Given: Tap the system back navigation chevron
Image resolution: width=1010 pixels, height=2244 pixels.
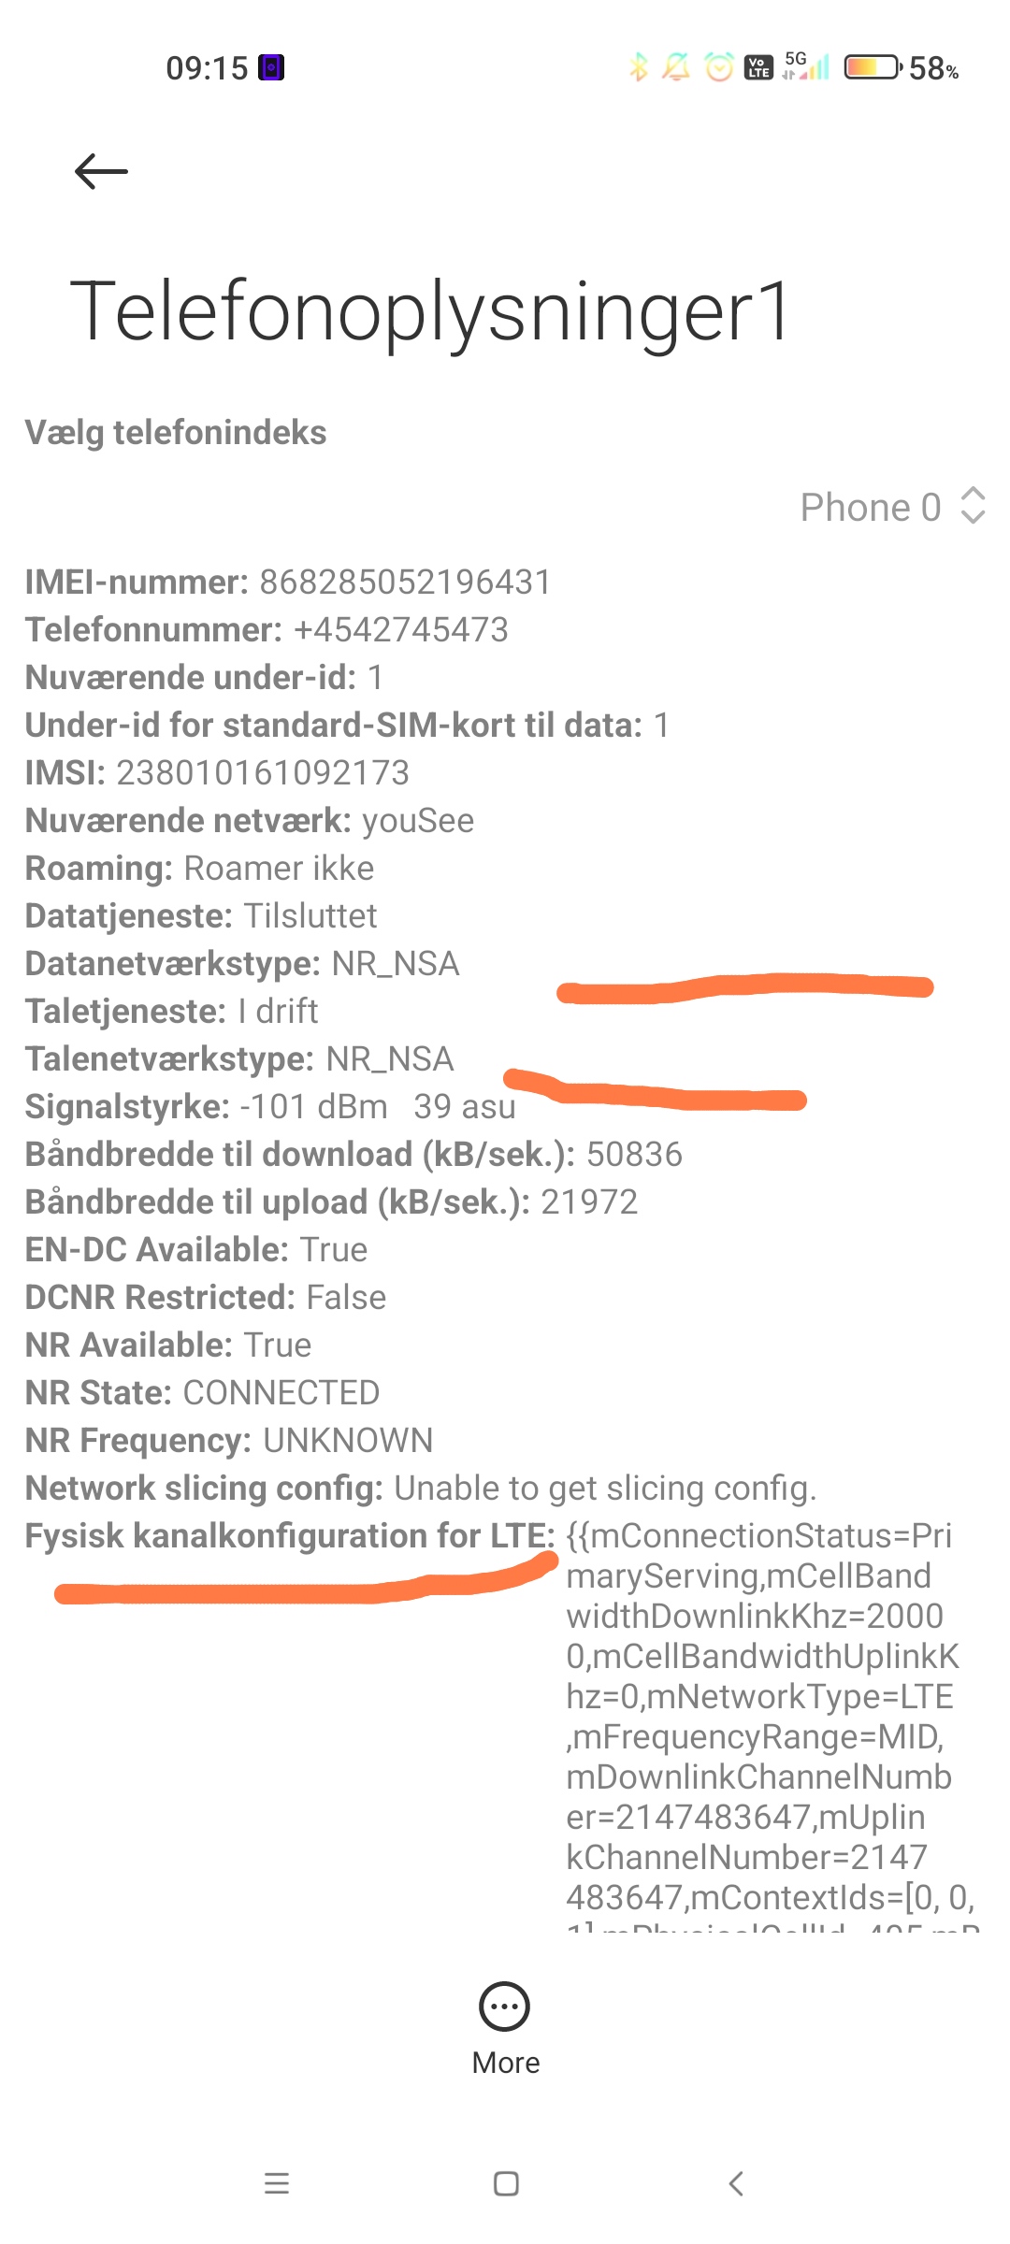Looking at the screenshot, I should [x=736, y=2183].
